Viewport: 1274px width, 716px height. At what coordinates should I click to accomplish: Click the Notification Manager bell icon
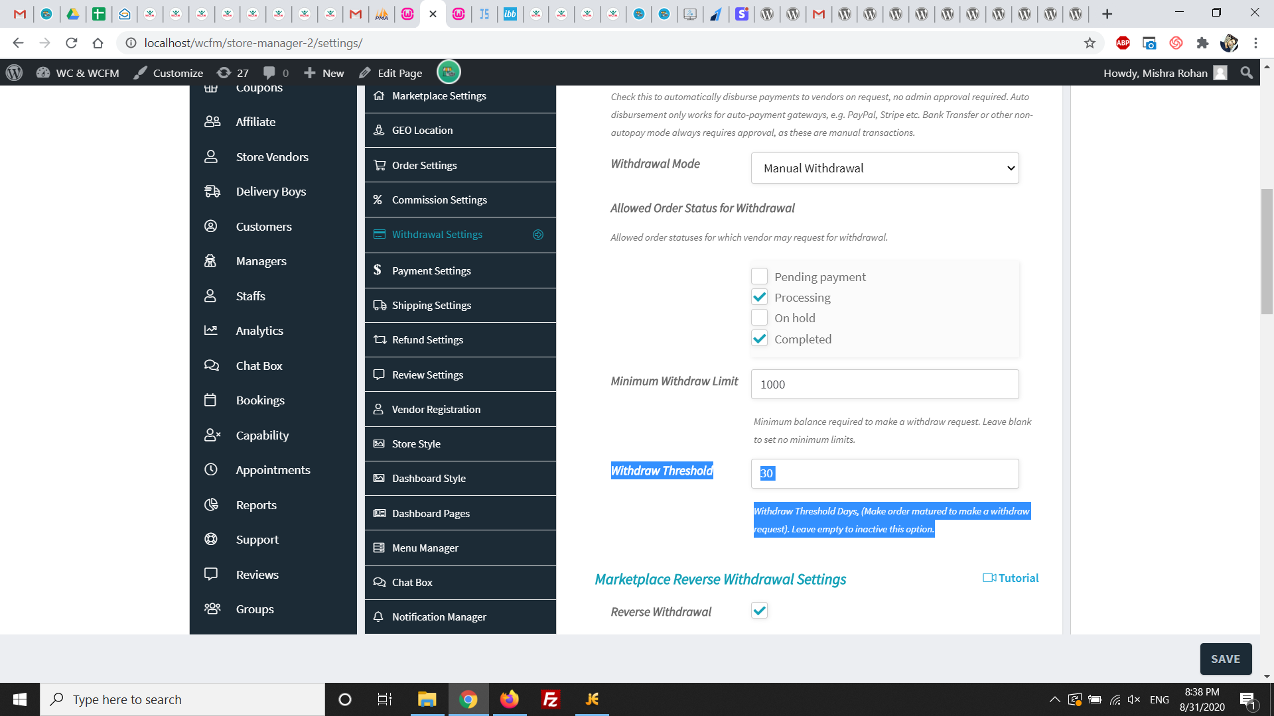pos(378,617)
